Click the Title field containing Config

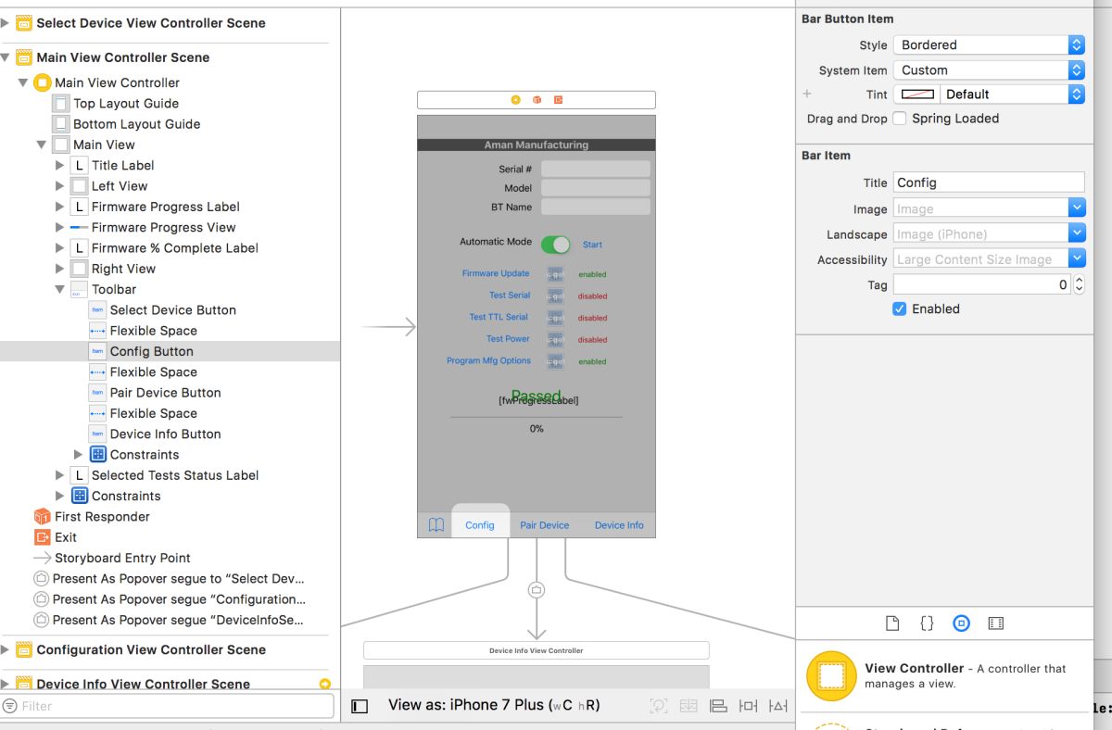tap(989, 182)
